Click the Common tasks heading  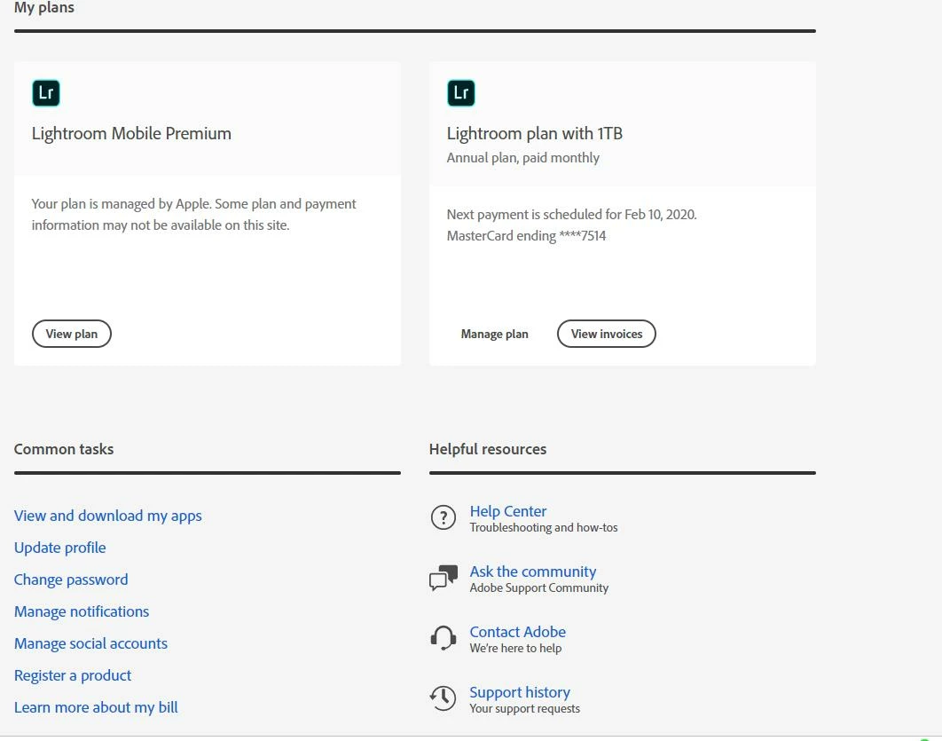tap(64, 450)
